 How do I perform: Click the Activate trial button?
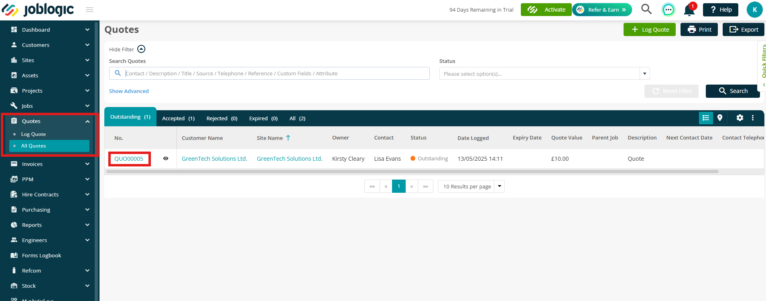tap(546, 10)
